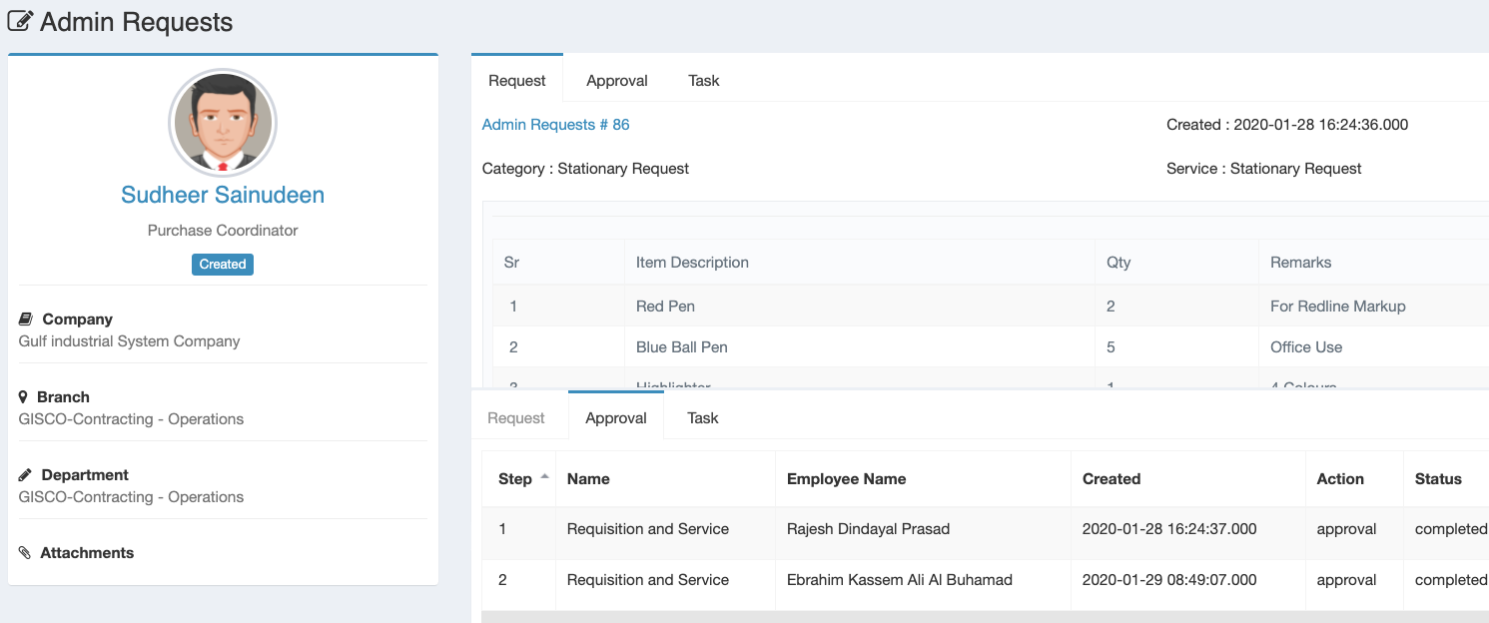The width and height of the screenshot is (1489, 623).
Task: Click the edit icon beside Admin Requests title
Action: (20, 21)
